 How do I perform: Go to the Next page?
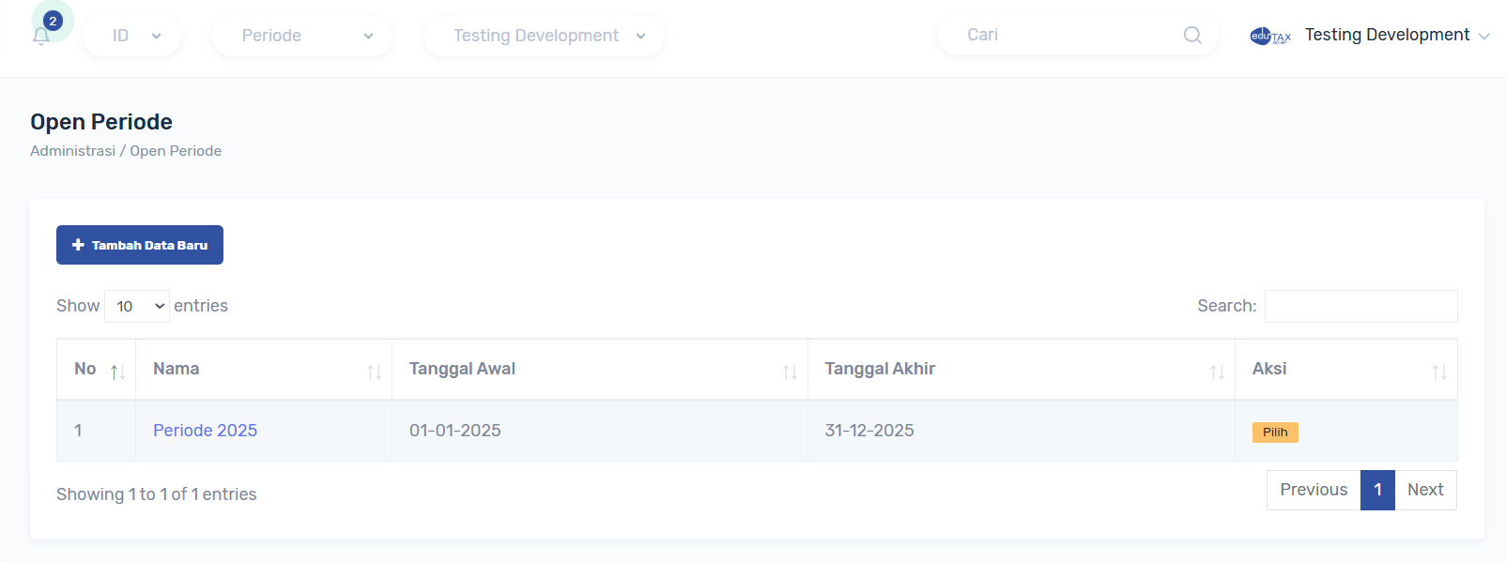click(x=1424, y=490)
